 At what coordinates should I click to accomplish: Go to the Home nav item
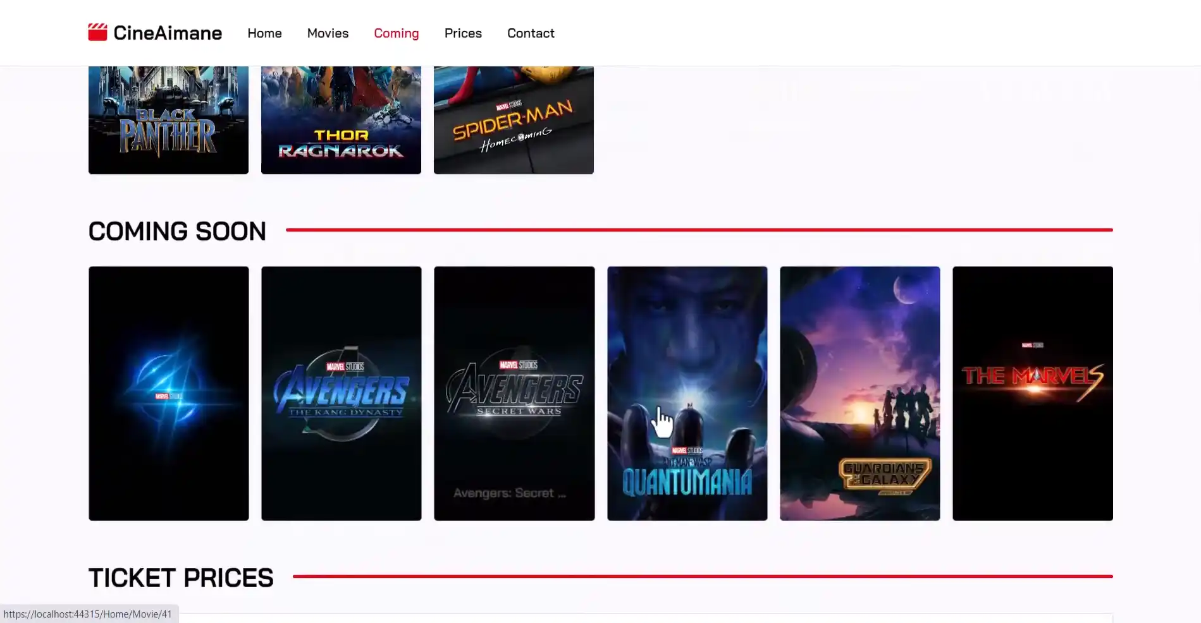tap(264, 33)
